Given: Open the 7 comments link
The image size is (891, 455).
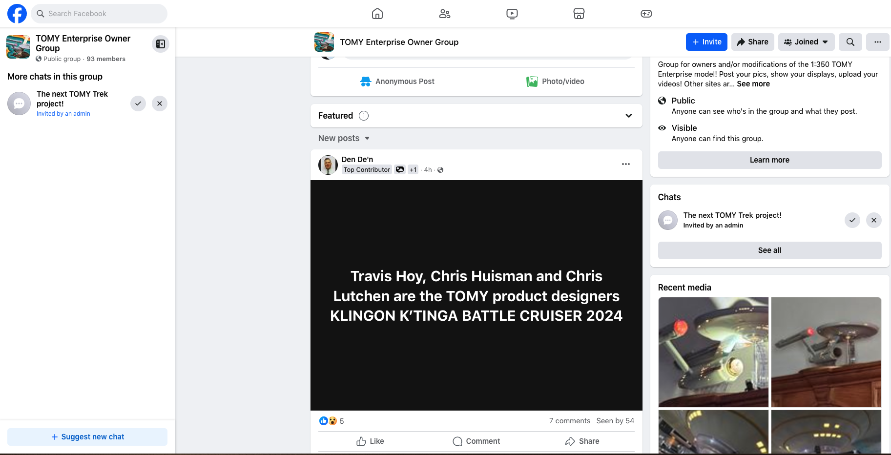Looking at the screenshot, I should pos(570,421).
